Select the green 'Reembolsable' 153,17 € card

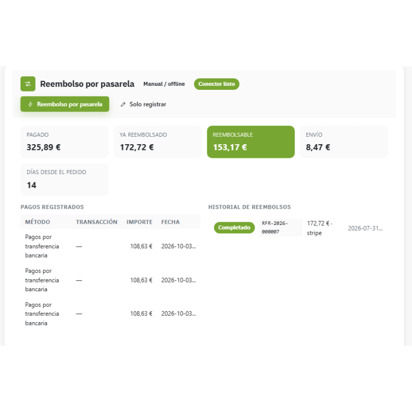251,142
